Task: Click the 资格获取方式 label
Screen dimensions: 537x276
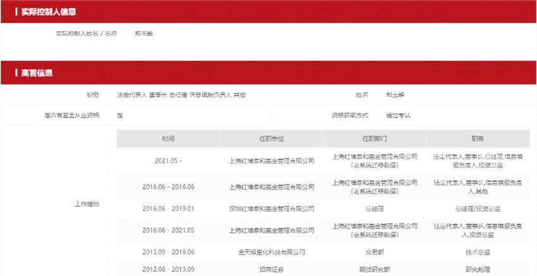Action: 349,116
